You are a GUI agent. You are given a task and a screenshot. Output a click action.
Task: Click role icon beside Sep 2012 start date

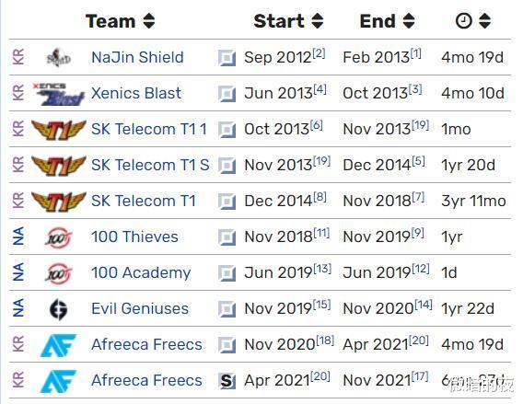227,58
